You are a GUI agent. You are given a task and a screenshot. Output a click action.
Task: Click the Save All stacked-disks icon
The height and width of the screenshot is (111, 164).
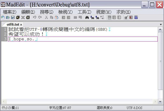click(x=18, y=17)
